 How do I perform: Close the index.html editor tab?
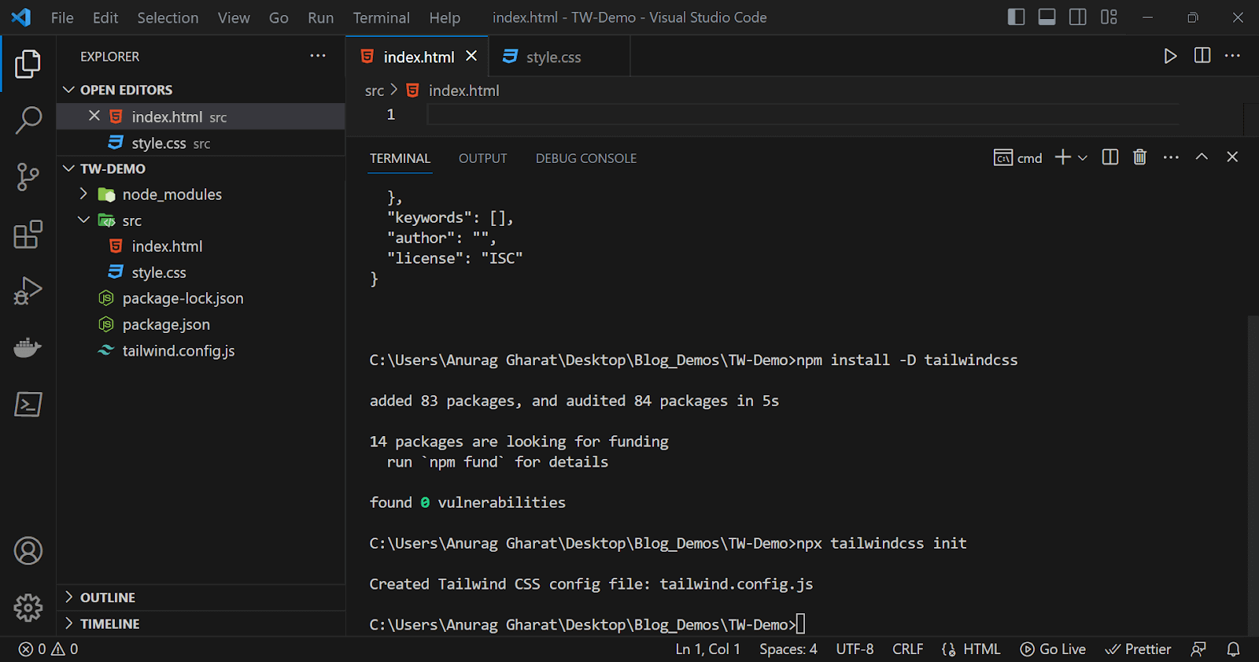(x=471, y=56)
